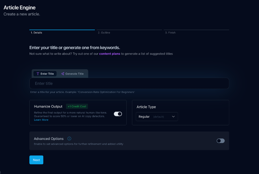
Task: Click the Advanced Options label
Action: tap(49, 139)
